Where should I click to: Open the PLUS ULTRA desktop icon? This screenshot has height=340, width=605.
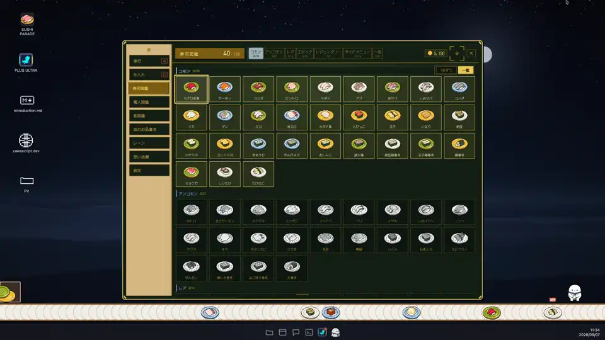click(26, 63)
